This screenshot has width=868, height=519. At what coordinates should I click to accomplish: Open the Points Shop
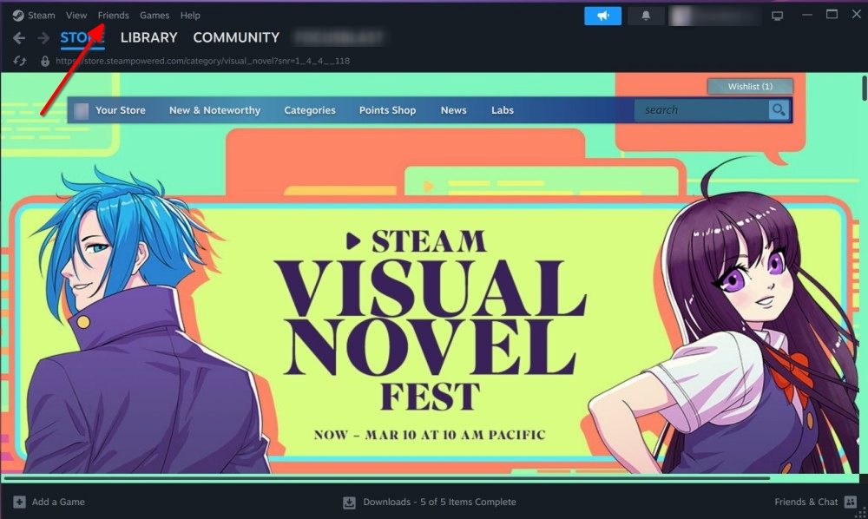tap(387, 110)
